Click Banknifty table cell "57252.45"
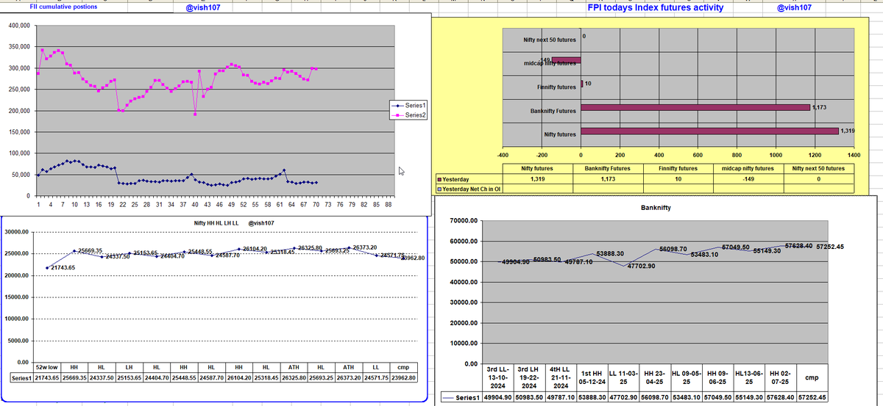883x406 pixels. pyautogui.click(x=812, y=397)
